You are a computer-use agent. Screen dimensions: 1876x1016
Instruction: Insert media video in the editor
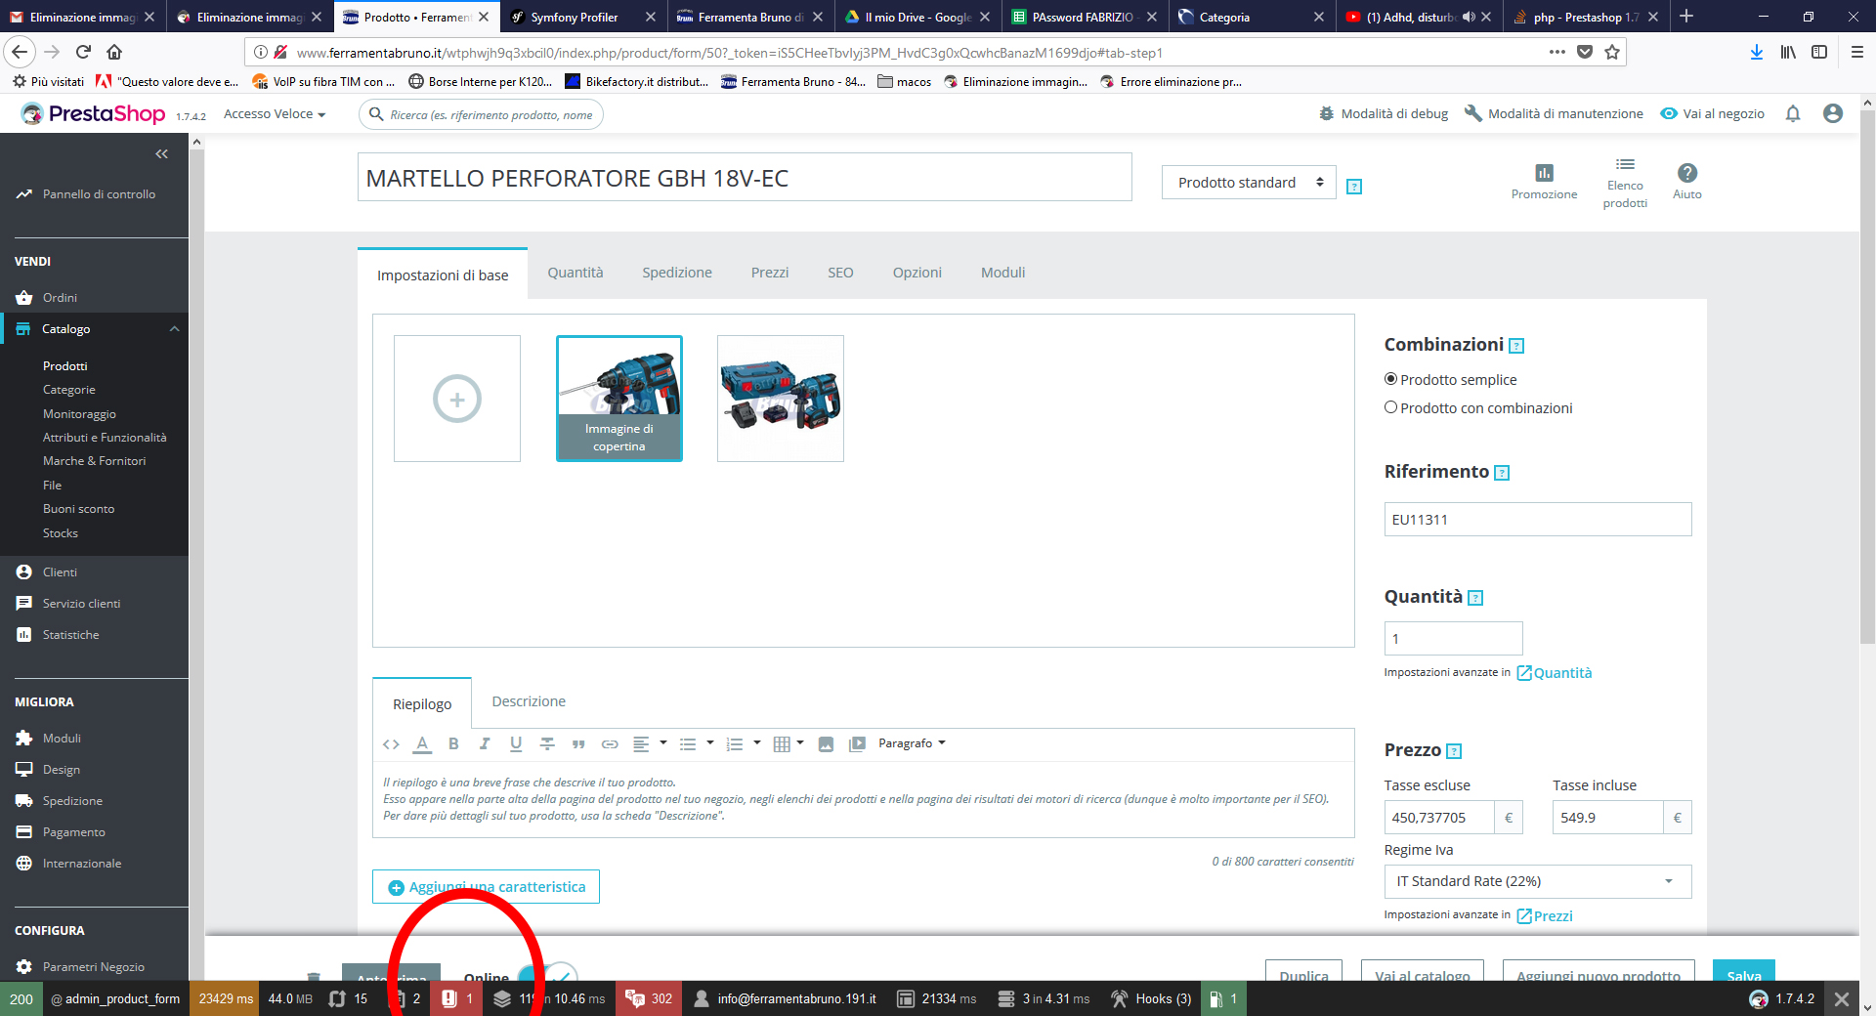(x=857, y=744)
